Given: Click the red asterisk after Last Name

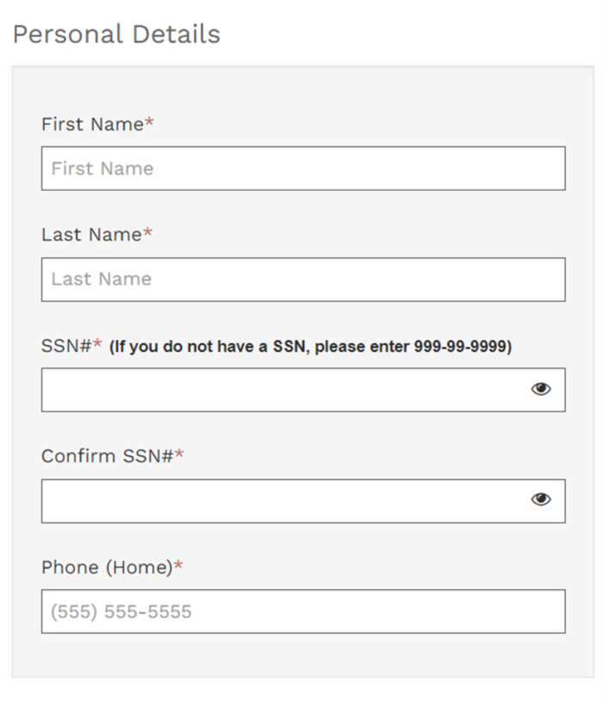Looking at the screenshot, I should [x=148, y=232].
